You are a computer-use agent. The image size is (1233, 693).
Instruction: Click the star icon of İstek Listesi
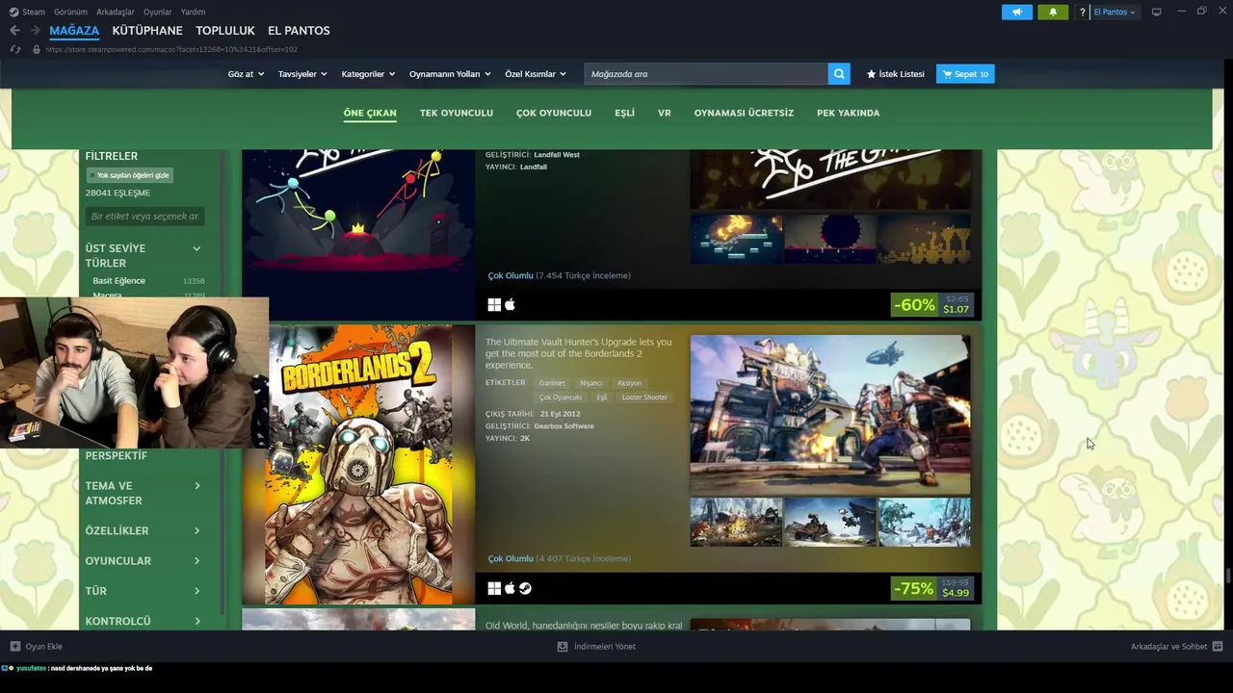[871, 74]
